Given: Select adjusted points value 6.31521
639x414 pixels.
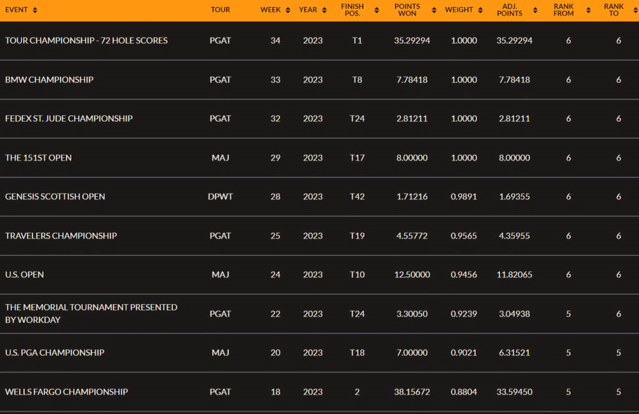Looking at the screenshot, I should (514, 352).
